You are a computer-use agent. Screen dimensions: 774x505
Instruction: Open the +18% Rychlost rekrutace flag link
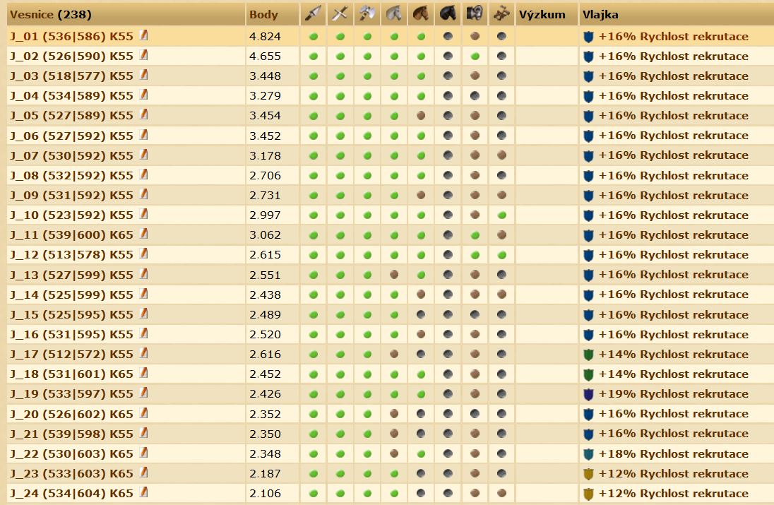[x=673, y=453]
